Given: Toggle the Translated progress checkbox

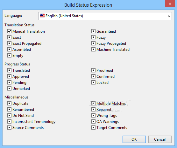Looking at the screenshot, I should 9,71.
